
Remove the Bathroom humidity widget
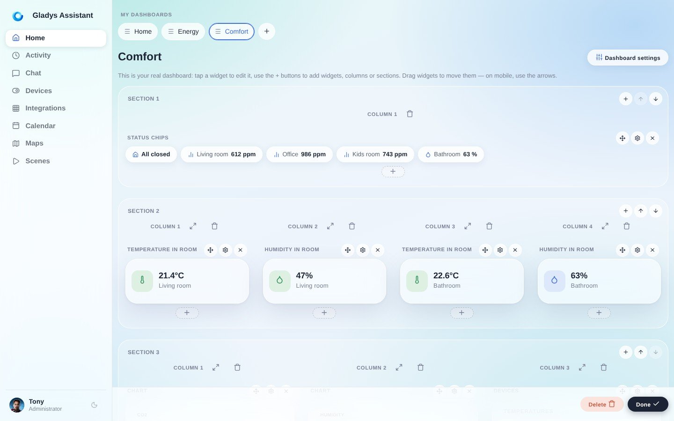(652, 250)
